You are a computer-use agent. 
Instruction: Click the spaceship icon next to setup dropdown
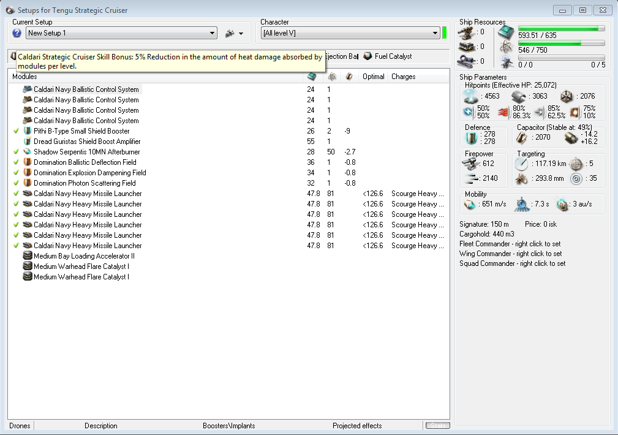click(230, 34)
